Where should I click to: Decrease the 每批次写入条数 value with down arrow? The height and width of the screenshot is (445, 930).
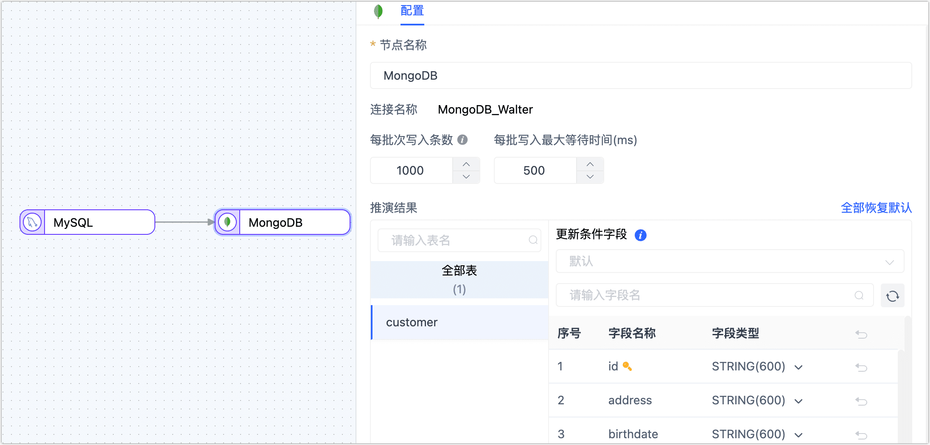click(x=466, y=177)
